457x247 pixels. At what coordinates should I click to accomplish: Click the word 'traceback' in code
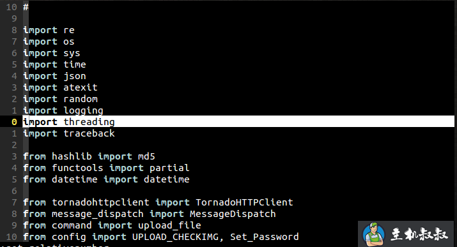point(89,133)
